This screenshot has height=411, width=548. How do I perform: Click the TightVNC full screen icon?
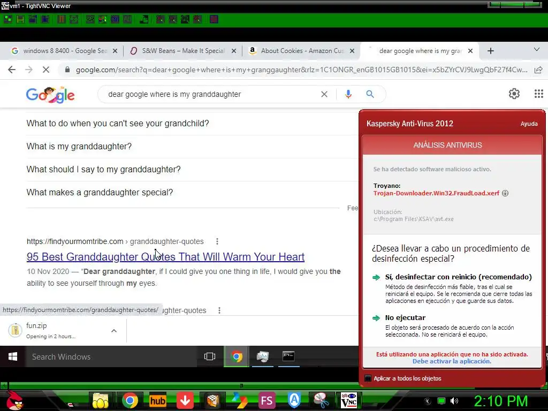click(x=214, y=19)
